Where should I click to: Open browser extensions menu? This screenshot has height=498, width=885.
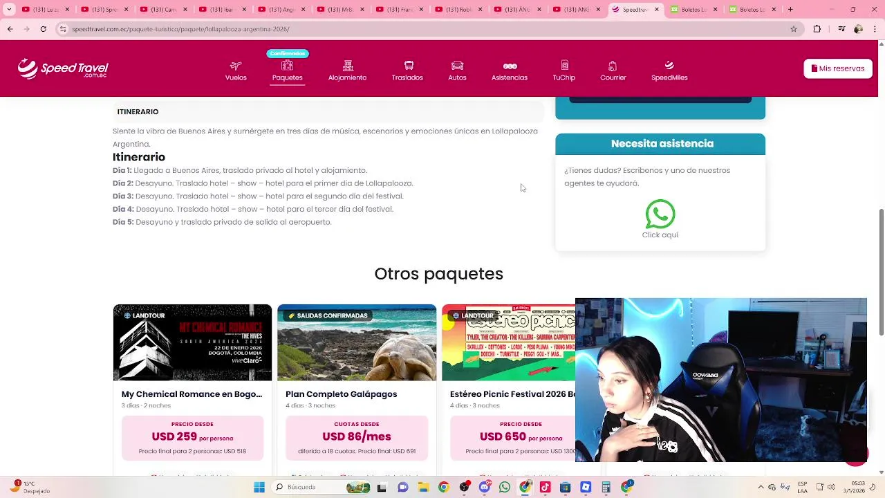pyautogui.click(x=817, y=29)
